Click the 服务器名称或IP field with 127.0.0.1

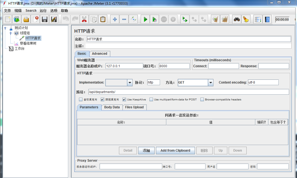(x=124, y=66)
